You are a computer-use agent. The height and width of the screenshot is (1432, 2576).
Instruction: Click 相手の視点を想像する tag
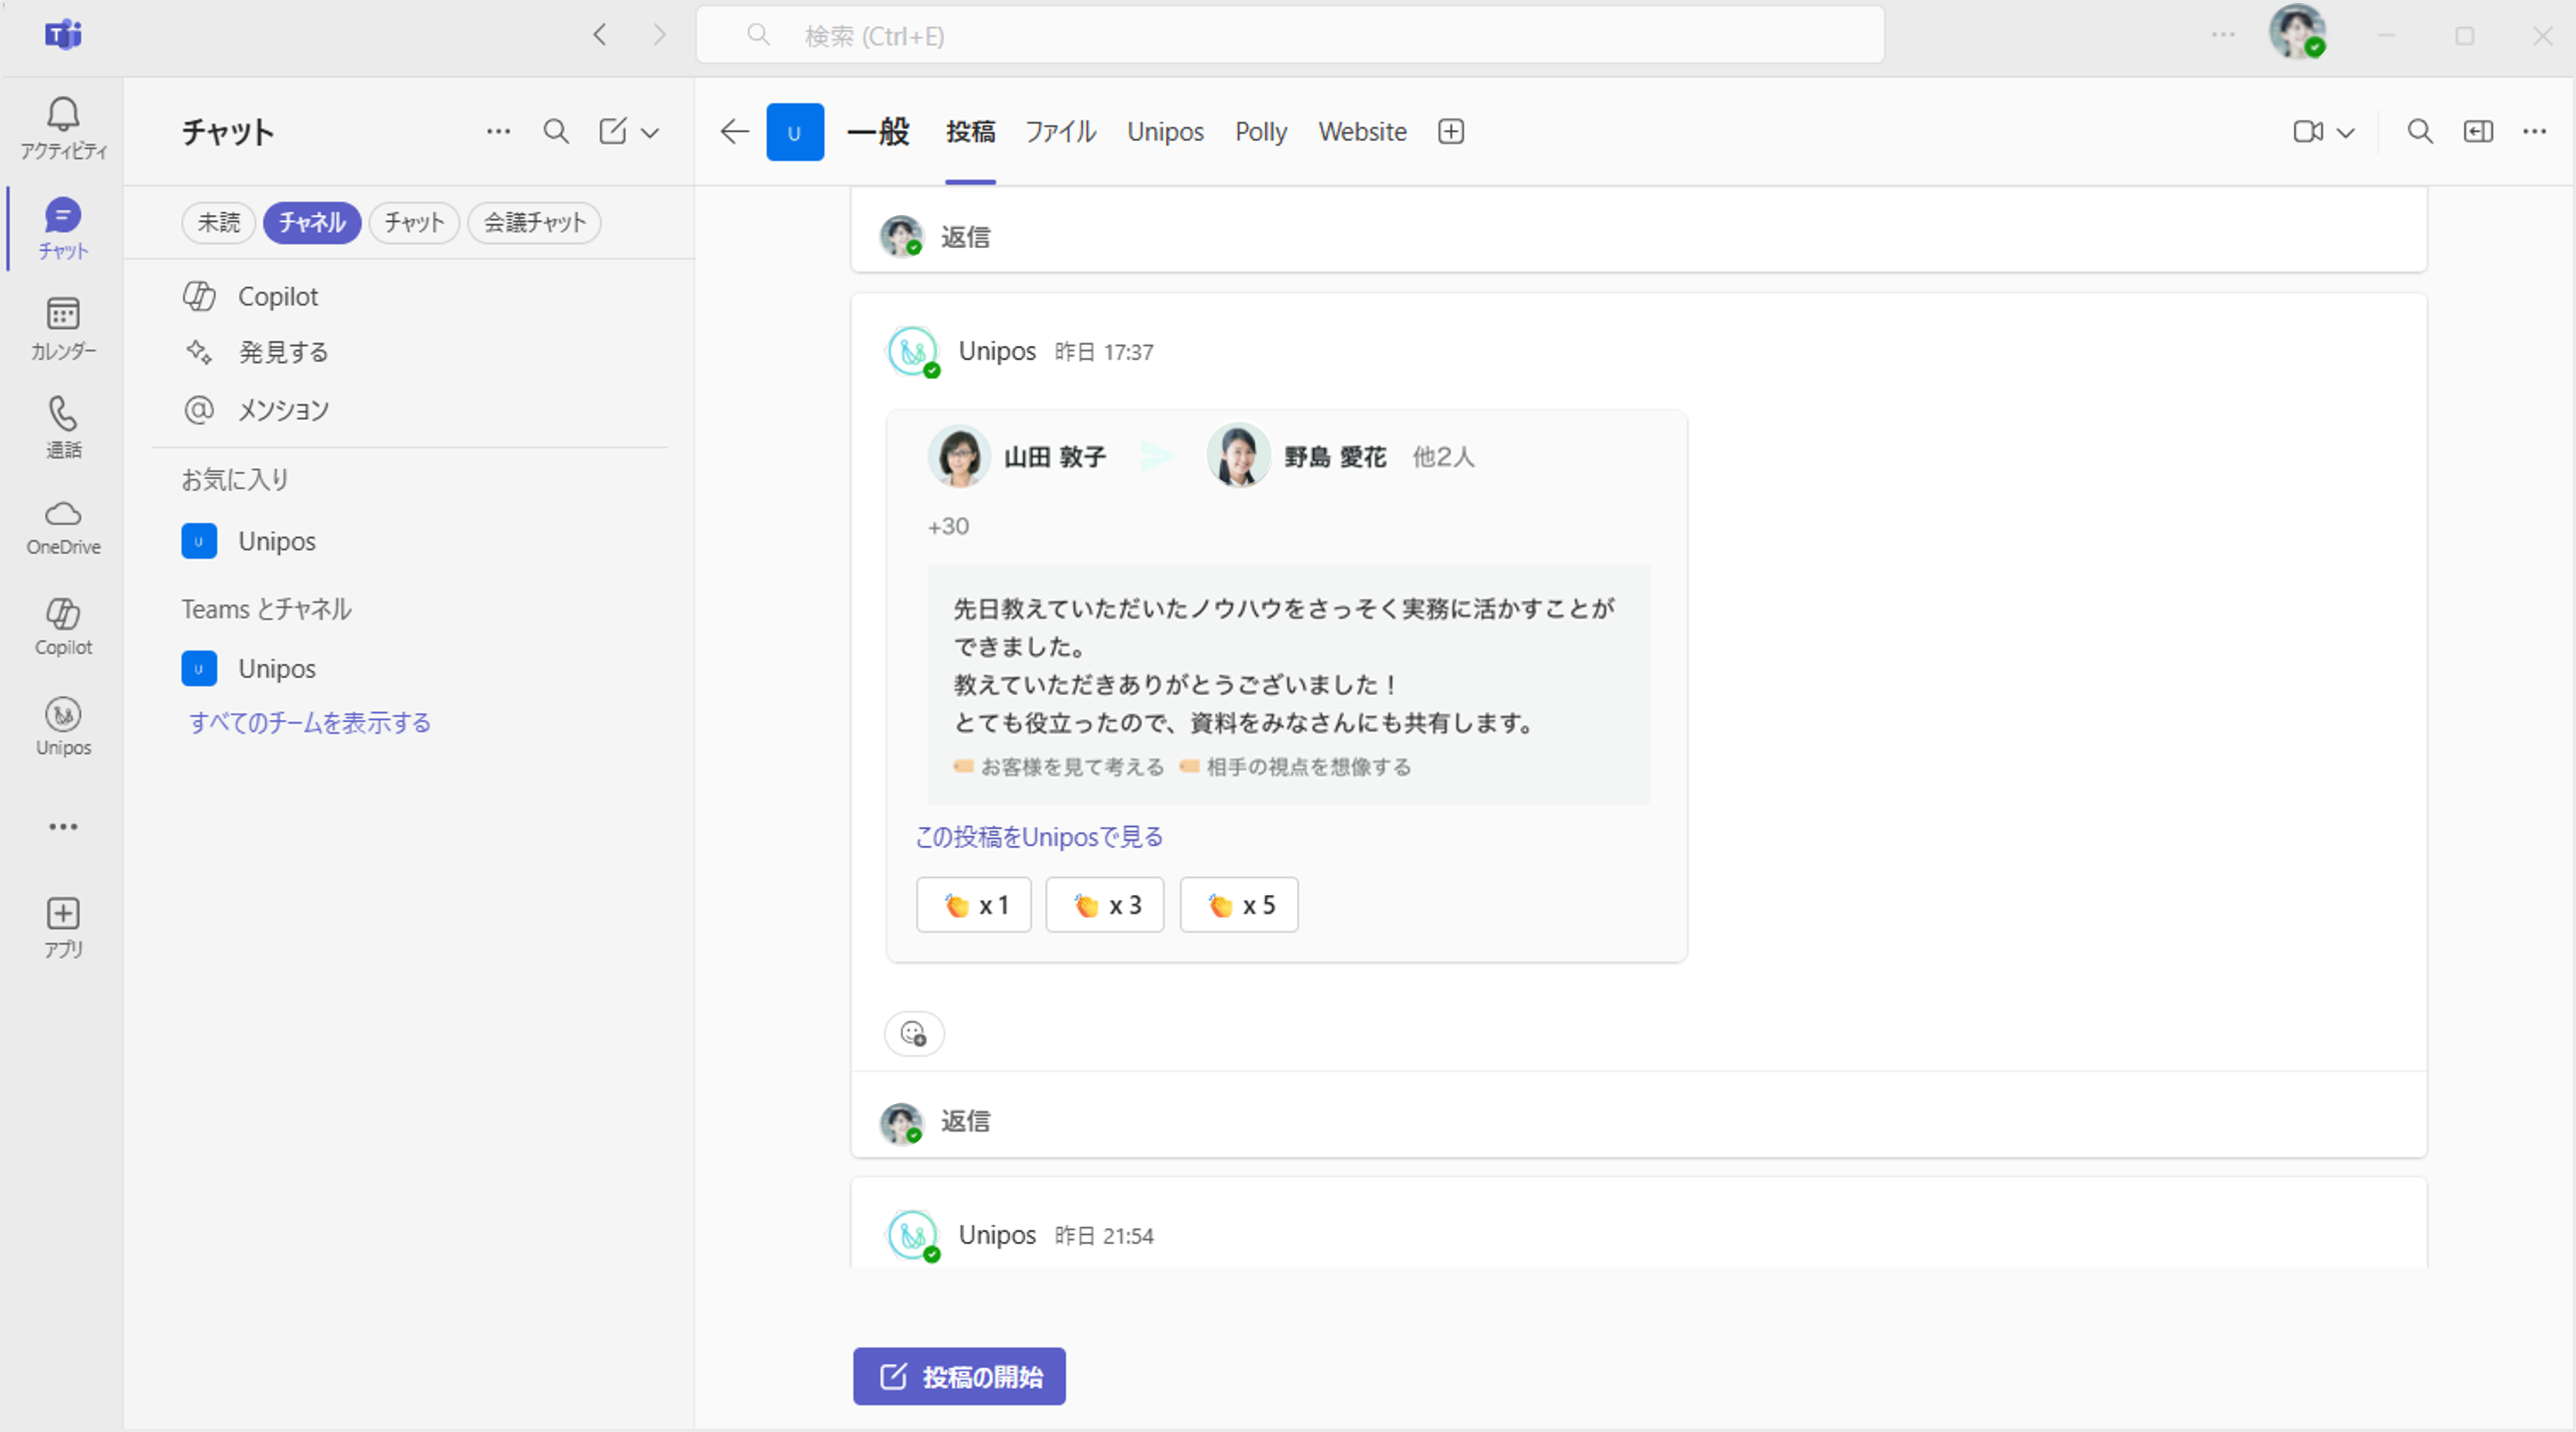pyautogui.click(x=1296, y=767)
